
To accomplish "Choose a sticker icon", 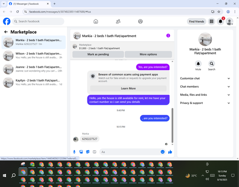I will coord(88,152).
